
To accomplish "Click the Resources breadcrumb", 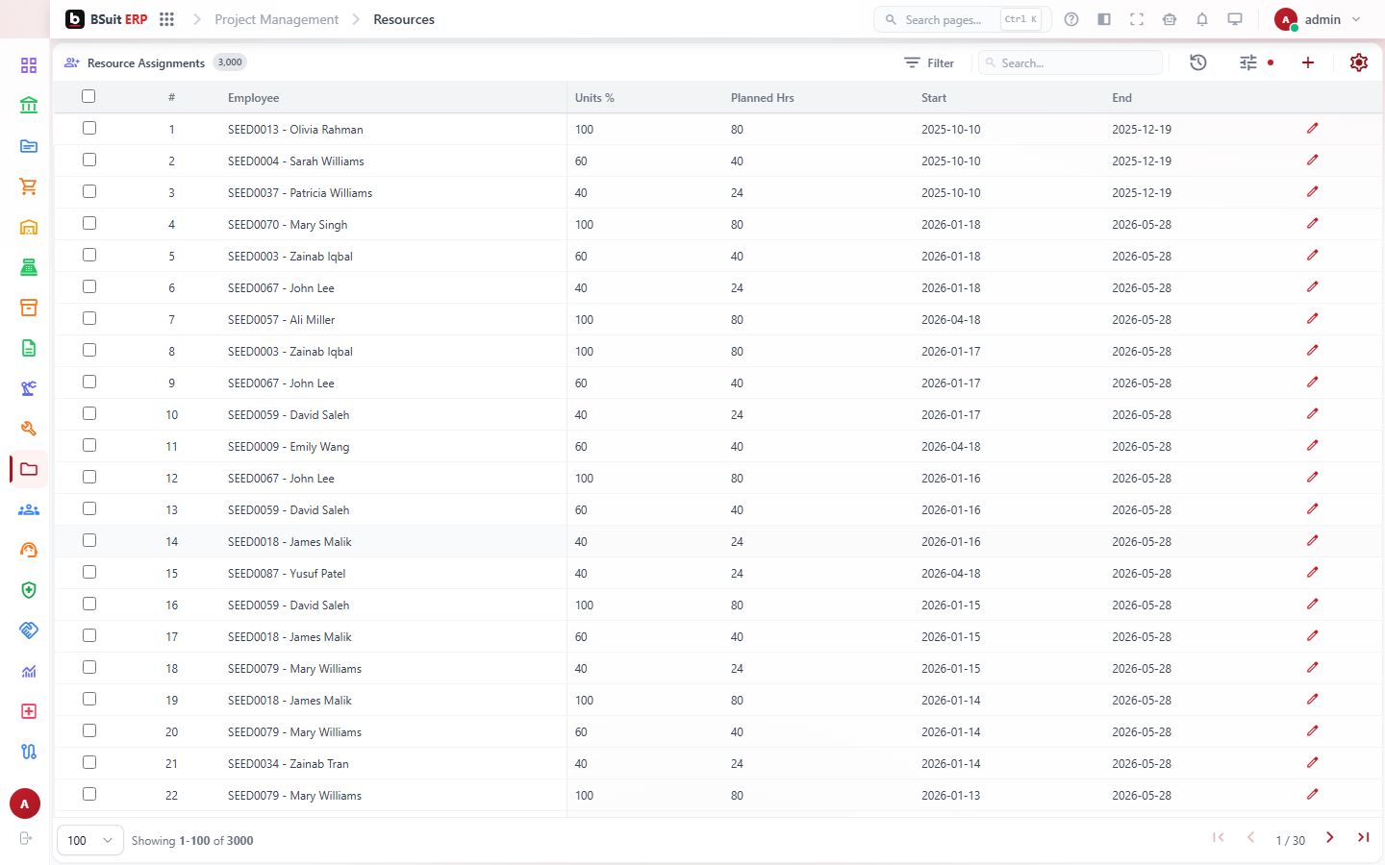I will [404, 19].
